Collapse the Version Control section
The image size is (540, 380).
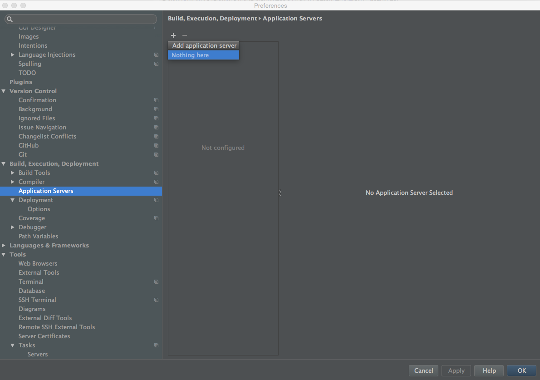[x=4, y=91]
